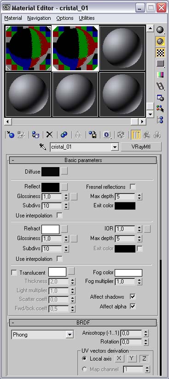Screen dimensions: 169x379
Task: Click the Diffuse color swatch
Action: click(x=50, y=172)
